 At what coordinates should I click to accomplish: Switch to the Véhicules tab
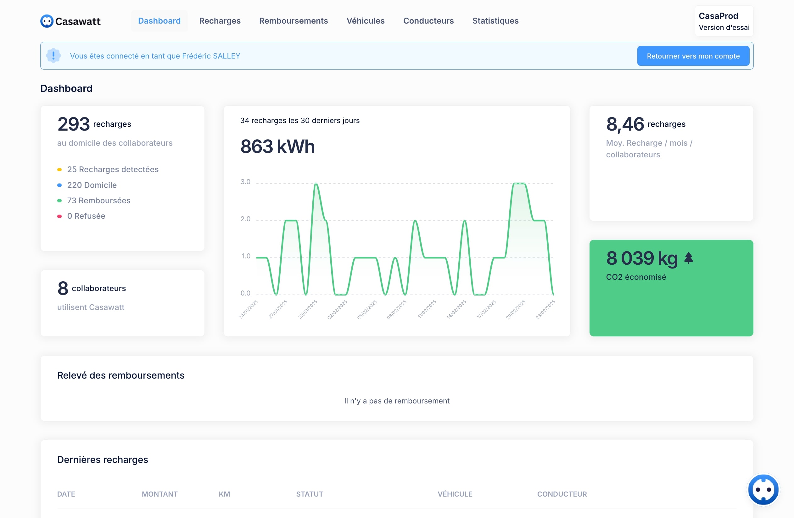click(365, 21)
